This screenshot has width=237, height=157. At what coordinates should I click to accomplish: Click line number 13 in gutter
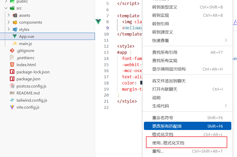tap(106, 52)
